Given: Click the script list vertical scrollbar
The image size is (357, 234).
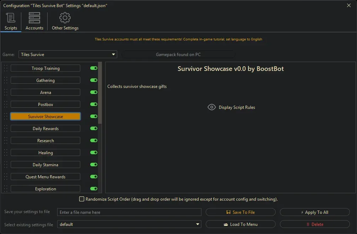Looking at the screenshot, I should tap(100, 93).
